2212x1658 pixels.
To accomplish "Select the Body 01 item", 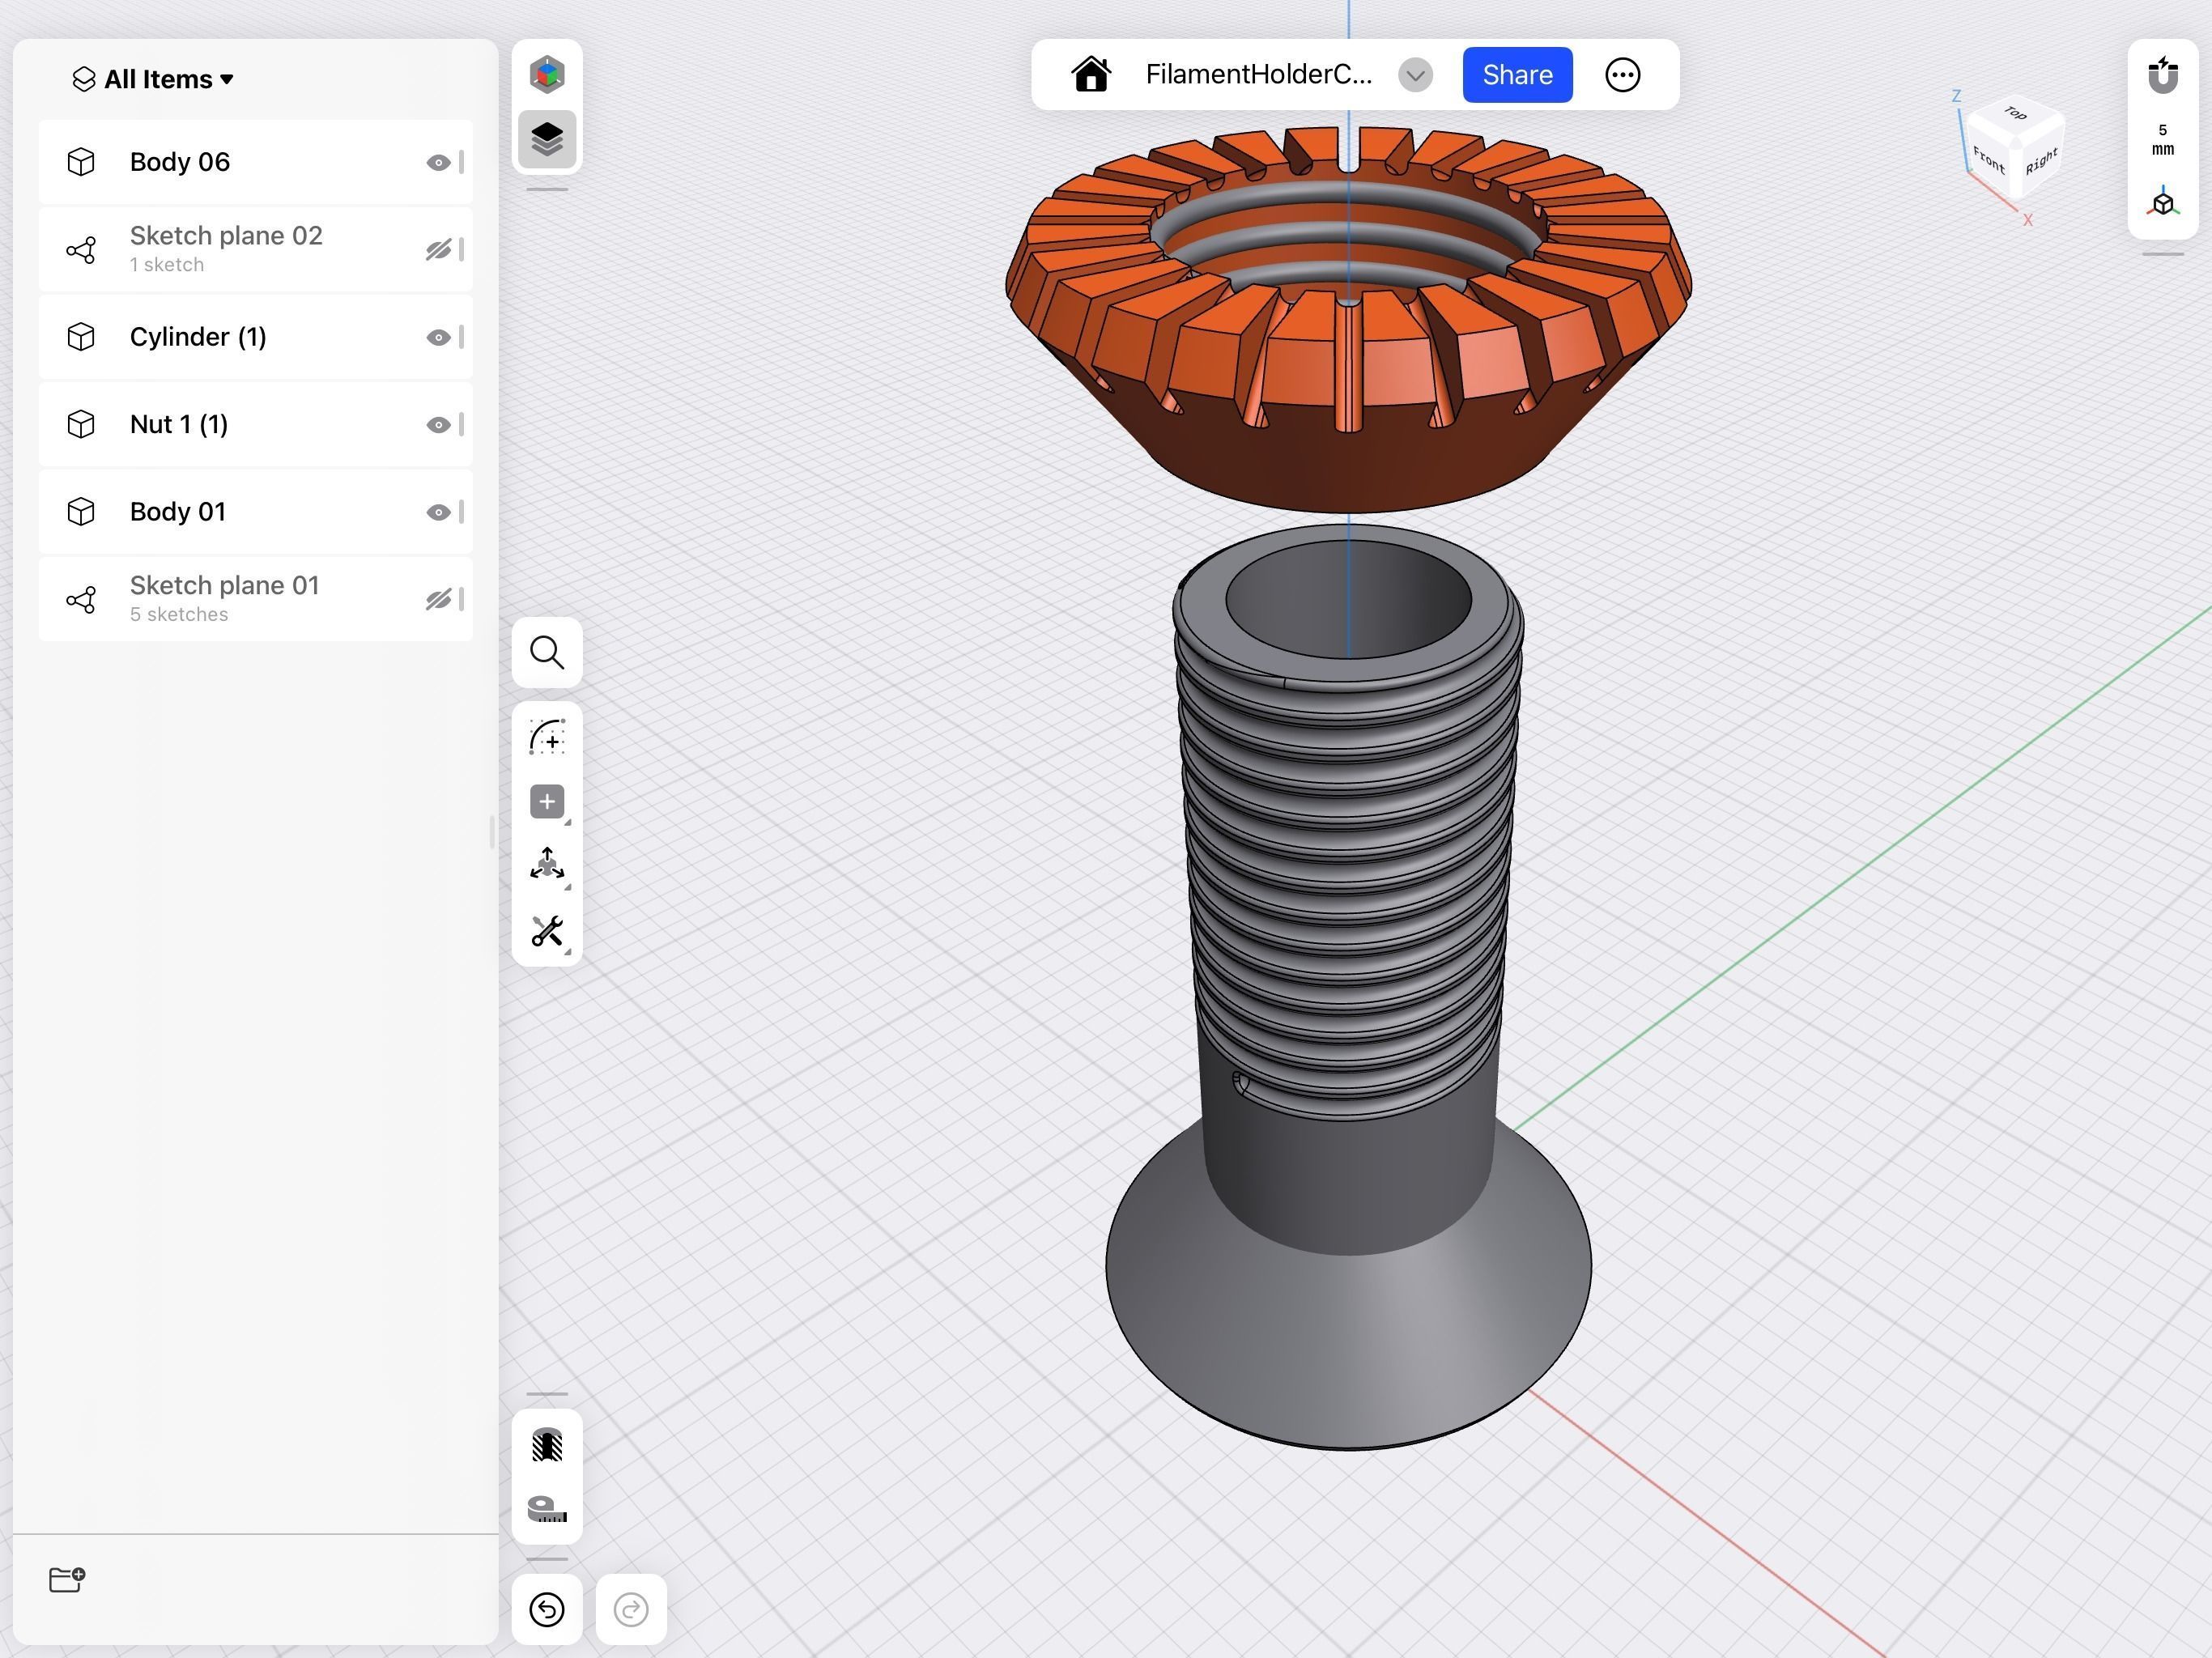I will [x=255, y=512].
